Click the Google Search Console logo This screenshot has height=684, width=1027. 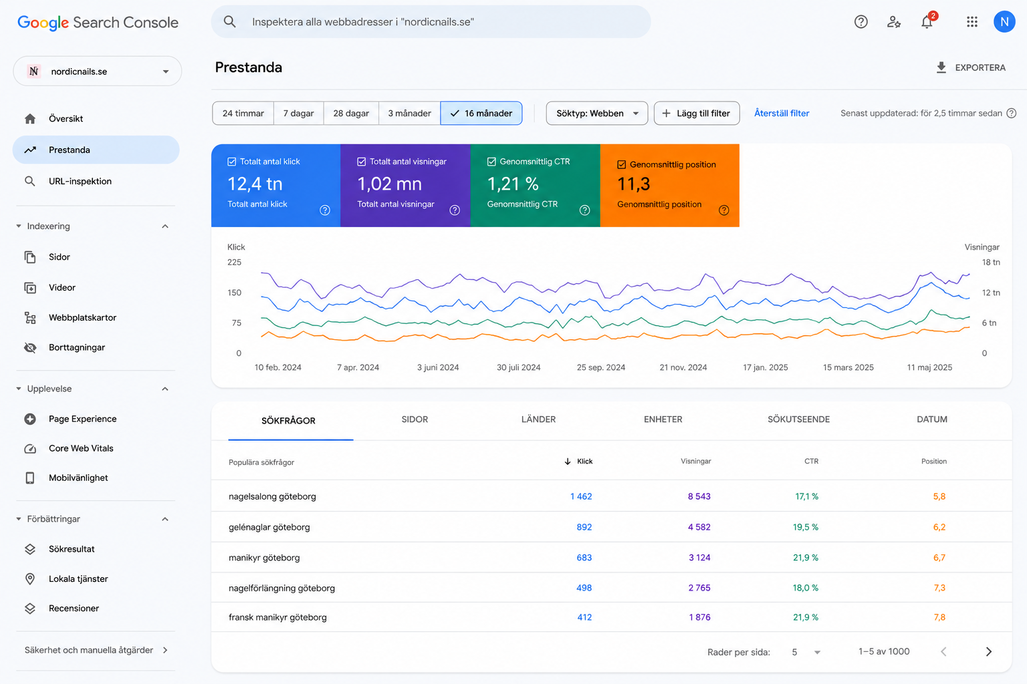point(98,23)
